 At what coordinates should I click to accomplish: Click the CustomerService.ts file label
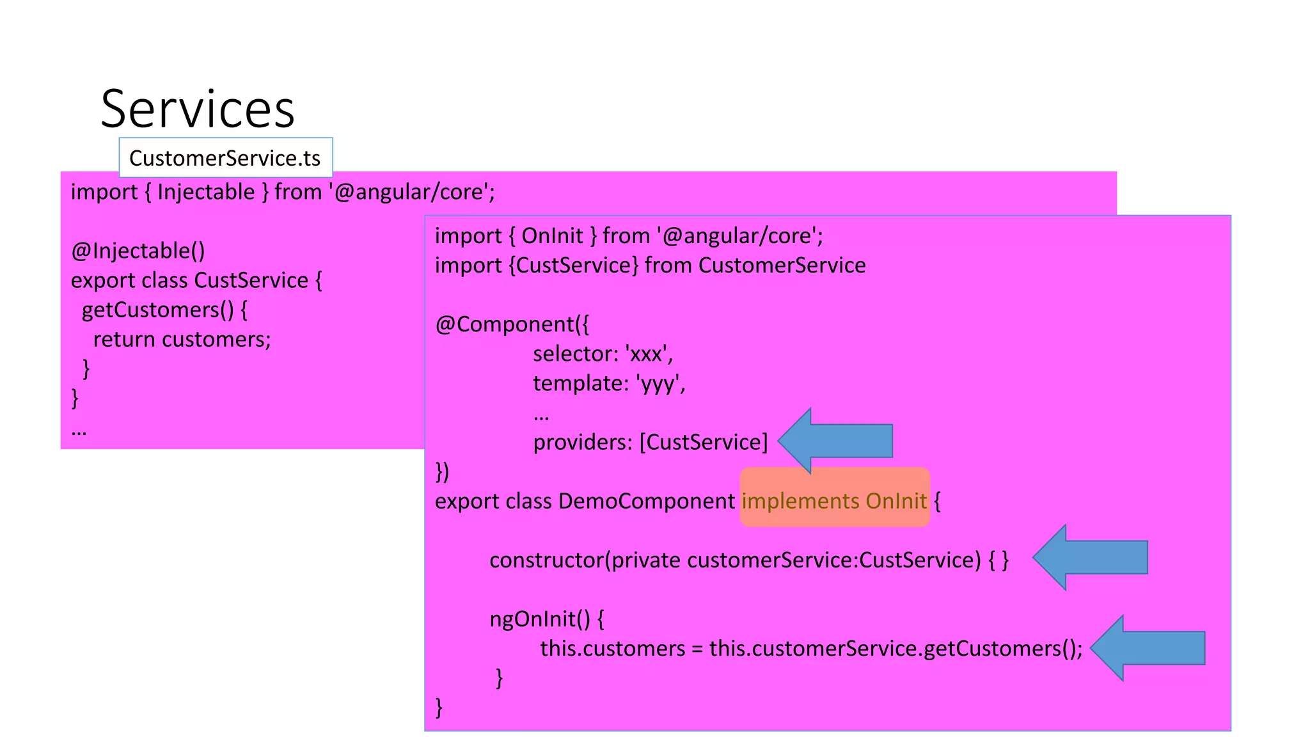point(225,158)
